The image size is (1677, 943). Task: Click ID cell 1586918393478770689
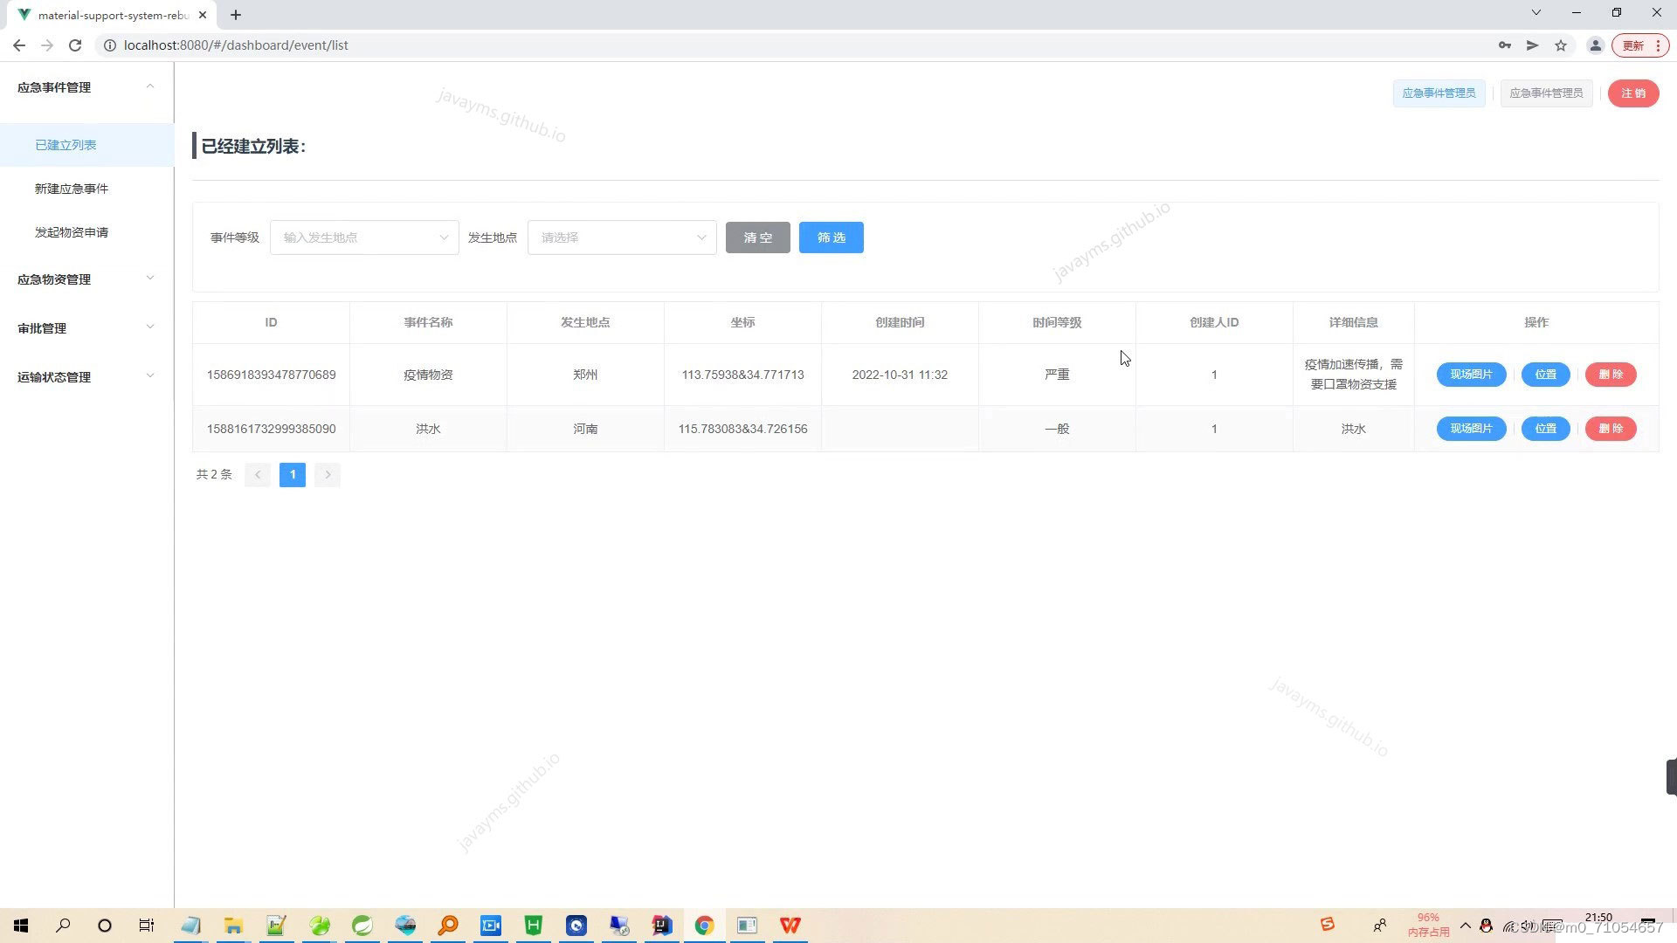(x=271, y=375)
